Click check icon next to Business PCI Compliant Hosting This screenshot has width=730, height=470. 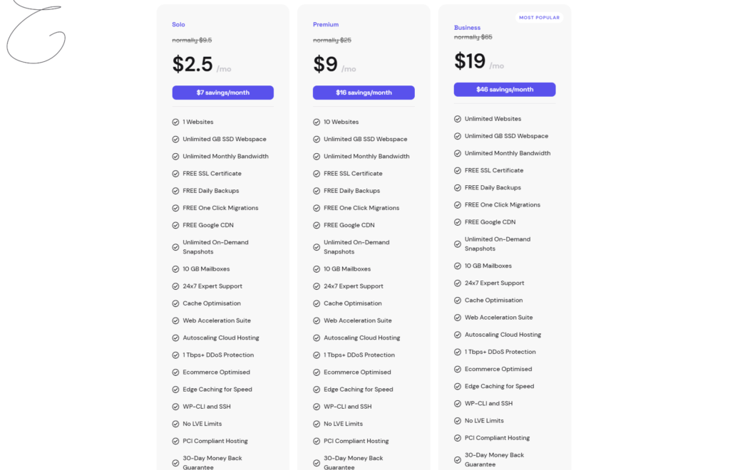point(458,438)
